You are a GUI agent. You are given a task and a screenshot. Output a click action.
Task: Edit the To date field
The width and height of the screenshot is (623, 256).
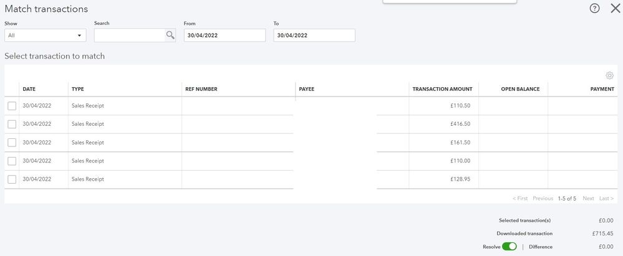tap(314, 36)
